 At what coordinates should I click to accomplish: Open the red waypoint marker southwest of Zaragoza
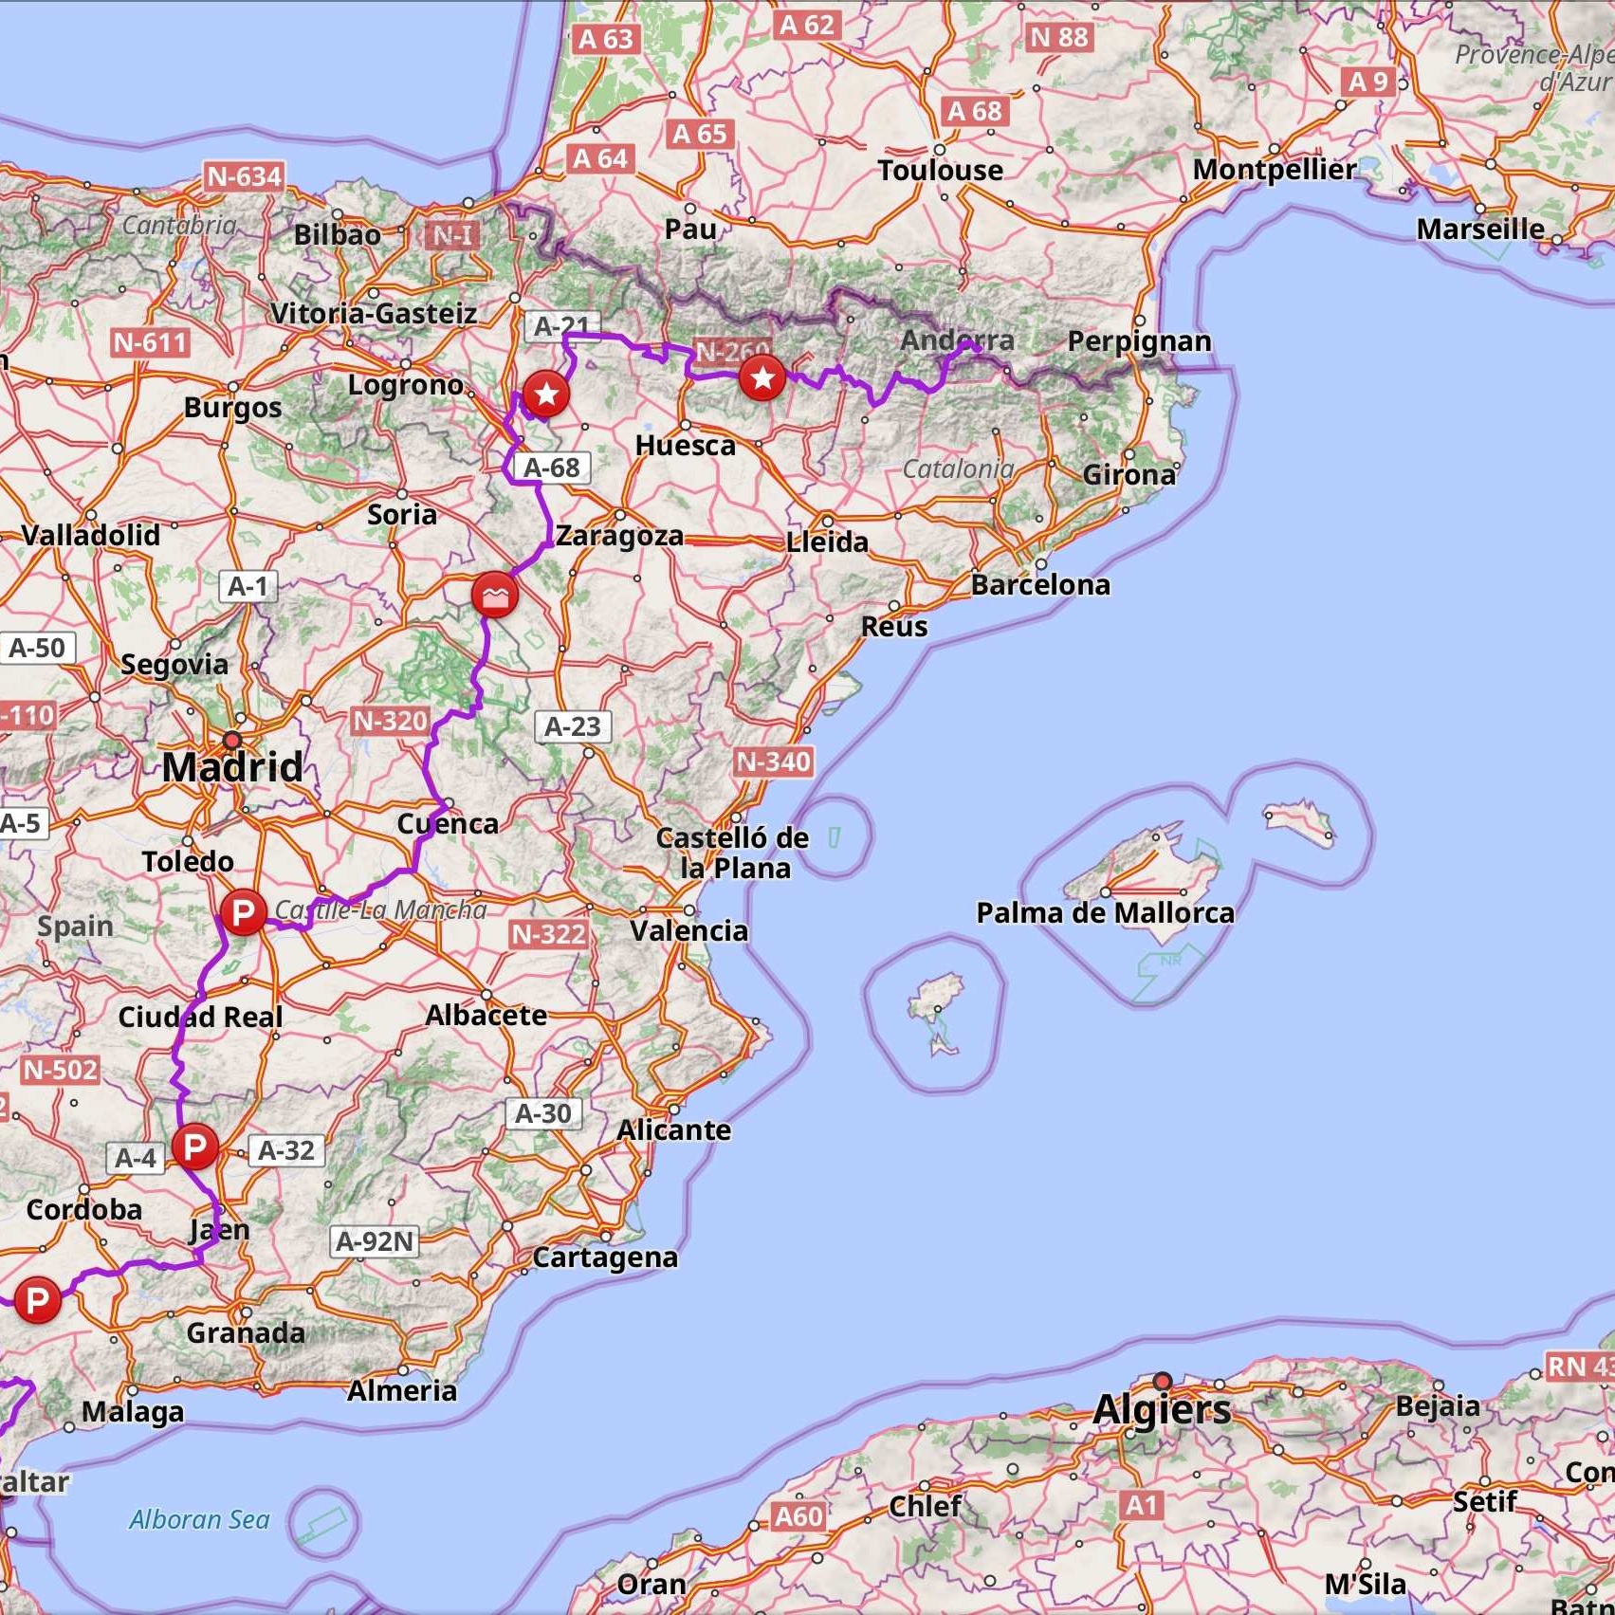click(x=495, y=596)
